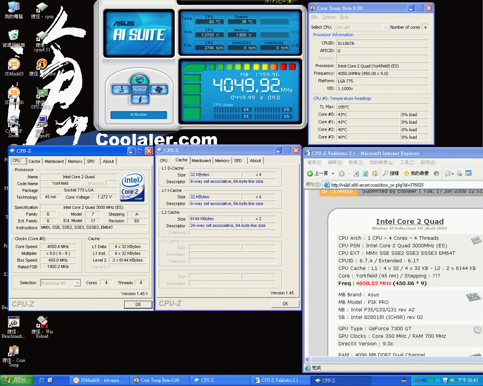
Task: Click Core Speed value 4050.4 MHz
Action: pyautogui.click(x=58, y=247)
